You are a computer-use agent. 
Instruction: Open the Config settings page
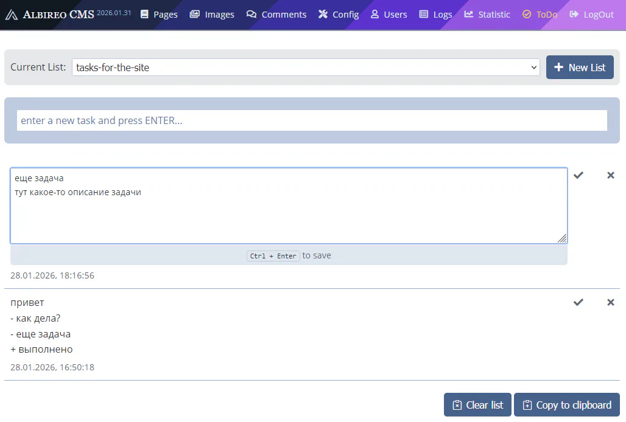click(x=339, y=15)
